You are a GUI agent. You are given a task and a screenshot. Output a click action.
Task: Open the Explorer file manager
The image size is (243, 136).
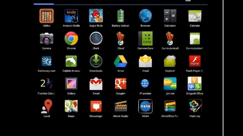coord(170,61)
